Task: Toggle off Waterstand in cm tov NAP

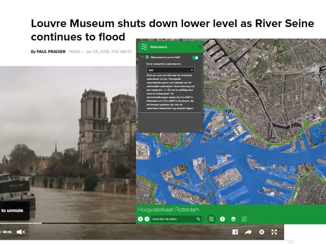Action: click(195, 58)
